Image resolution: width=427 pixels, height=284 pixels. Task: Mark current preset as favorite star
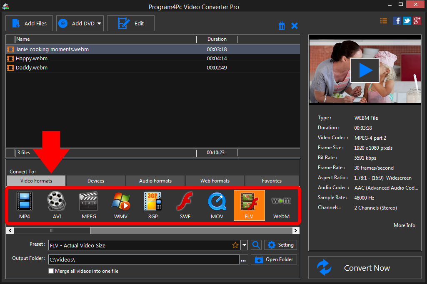(x=235, y=245)
